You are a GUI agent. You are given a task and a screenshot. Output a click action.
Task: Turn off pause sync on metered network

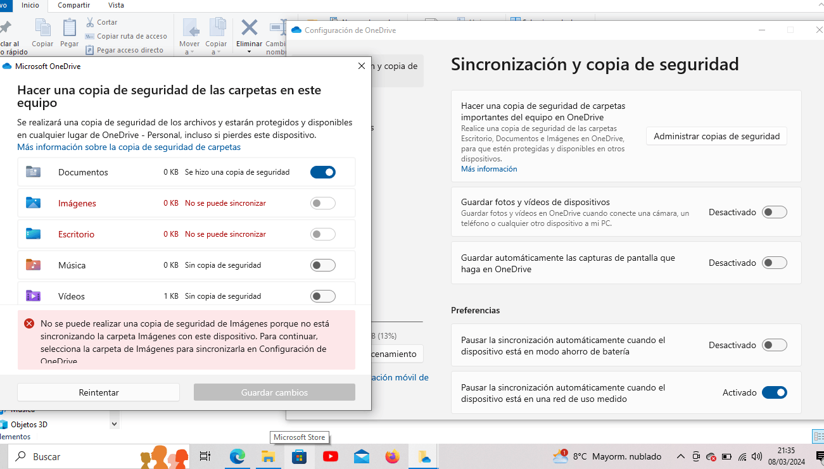[775, 392]
